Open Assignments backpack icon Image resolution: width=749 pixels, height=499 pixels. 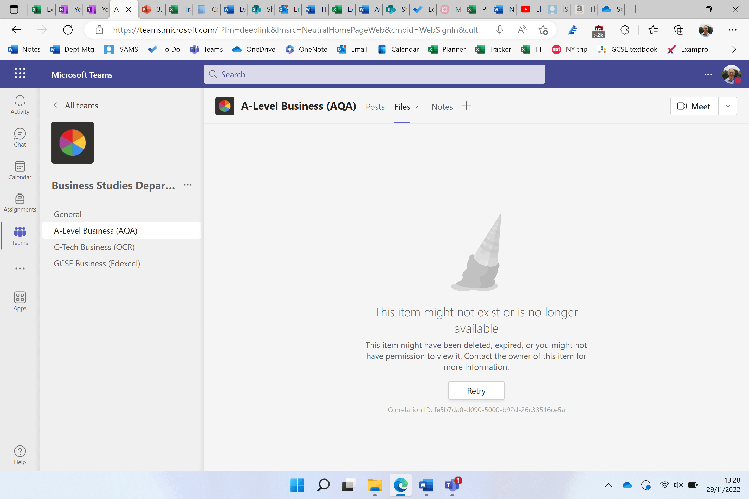(x=20, y=203)
